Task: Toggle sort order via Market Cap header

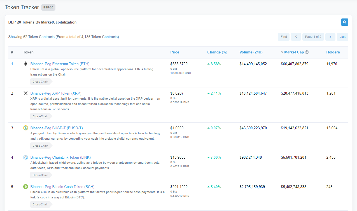Action: click(x=294, y=52)
